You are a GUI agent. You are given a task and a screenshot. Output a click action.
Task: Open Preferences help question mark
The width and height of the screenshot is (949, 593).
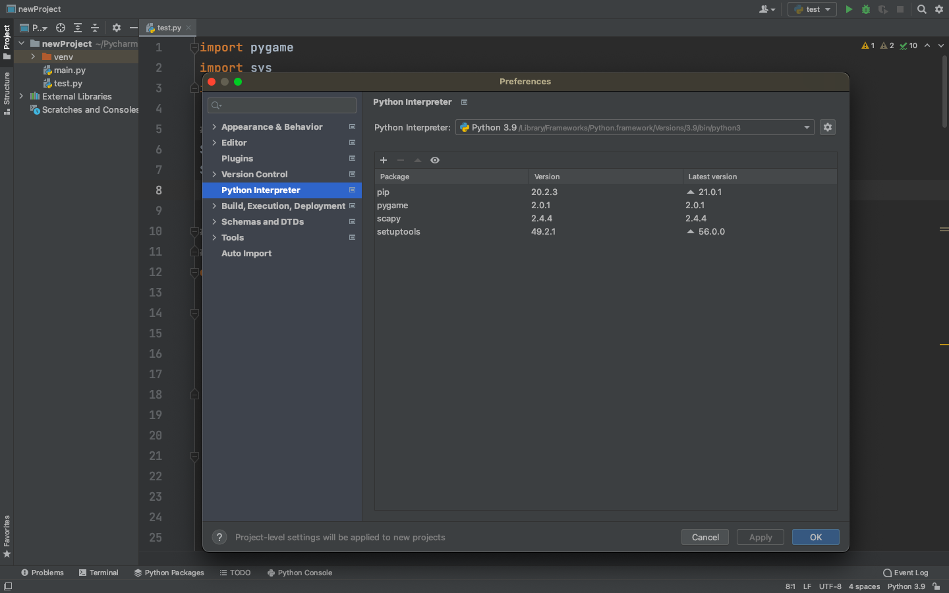click(x=219, y=537)
